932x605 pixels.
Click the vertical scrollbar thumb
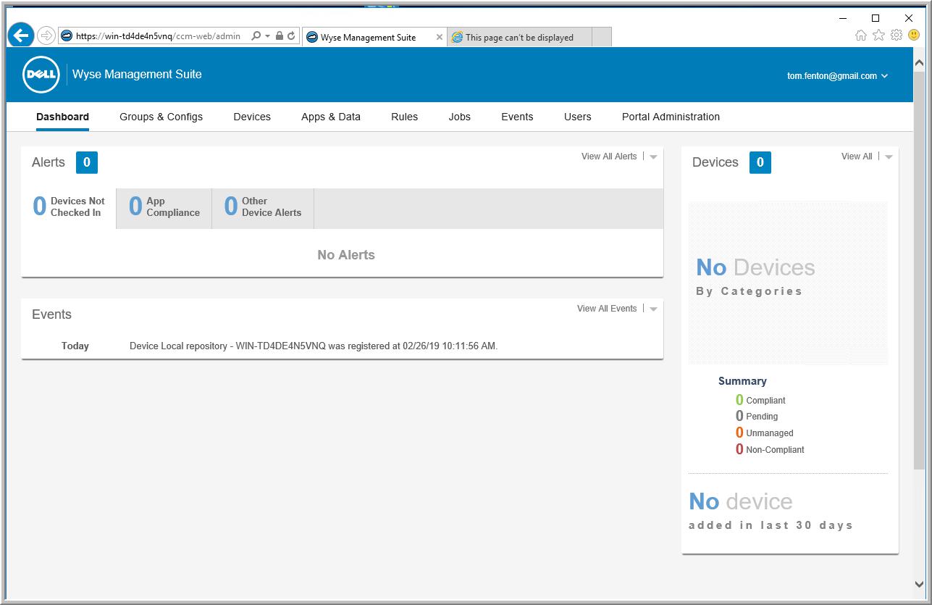tap(920, 270)
